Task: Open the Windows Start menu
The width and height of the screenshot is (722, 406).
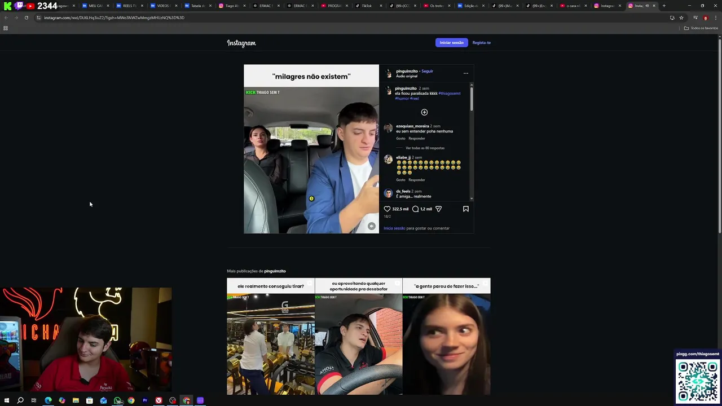Action: pos(7,400)
